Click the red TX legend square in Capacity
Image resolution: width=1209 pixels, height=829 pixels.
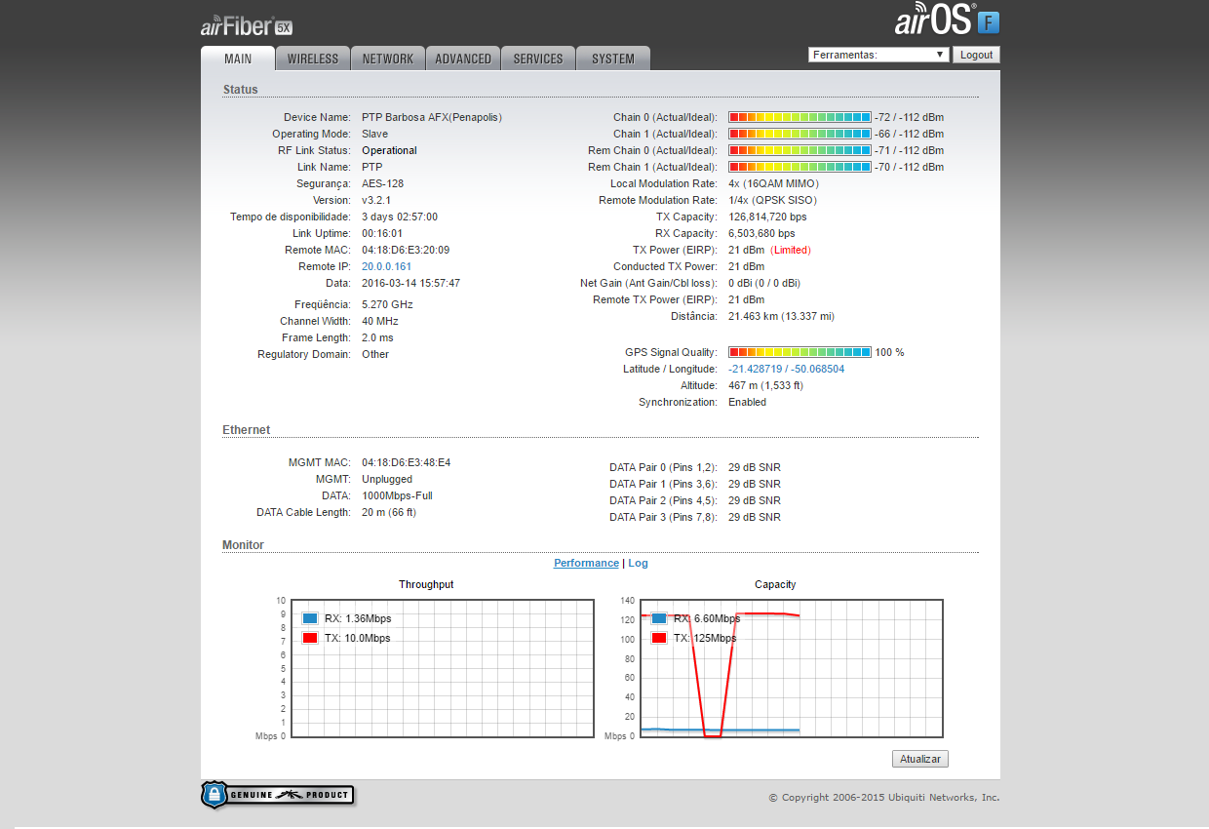point(659,638)
